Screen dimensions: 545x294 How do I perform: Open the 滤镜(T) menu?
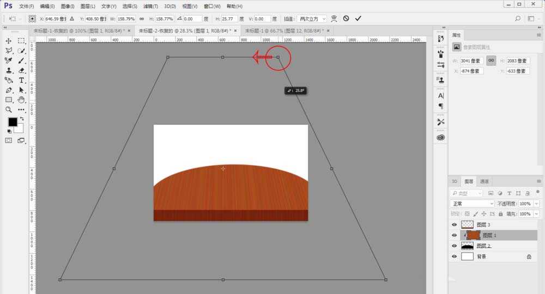coord(151,6)
